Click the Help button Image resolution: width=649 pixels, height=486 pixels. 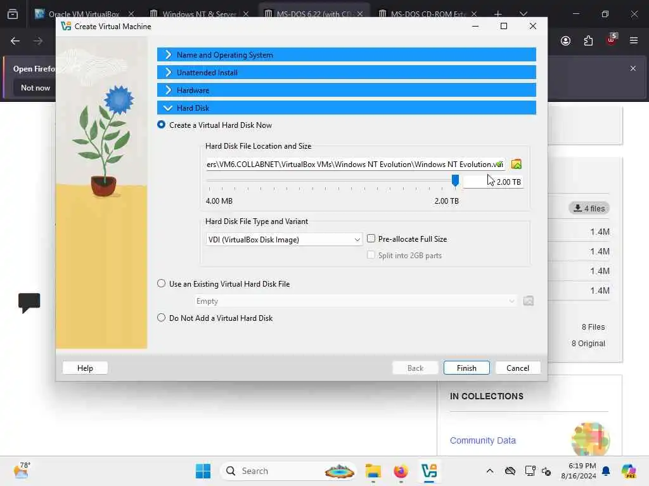pyautogui.click(x=85, y=368)
